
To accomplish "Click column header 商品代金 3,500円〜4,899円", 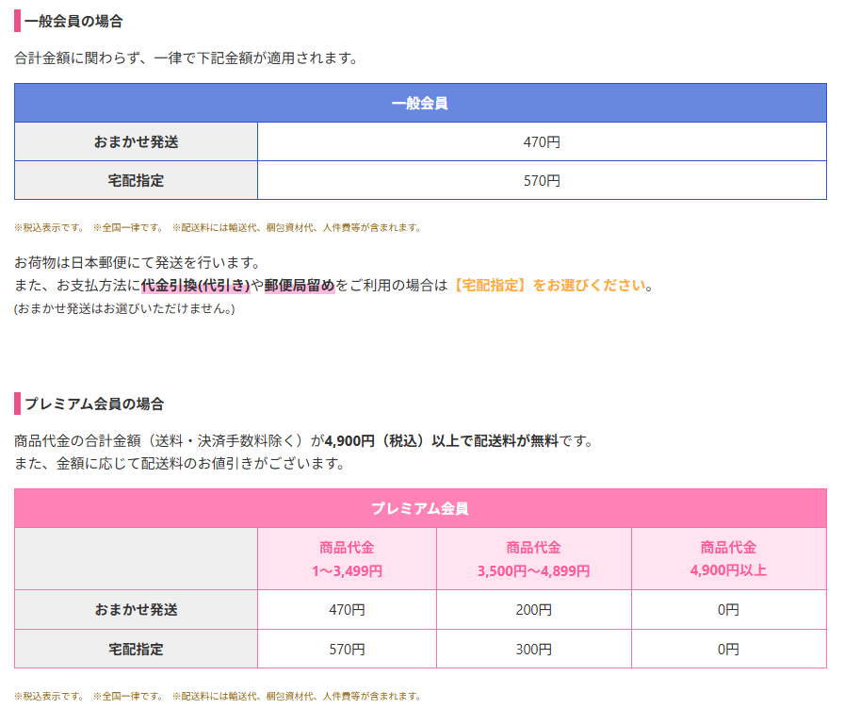I will (x=534, y=559).
